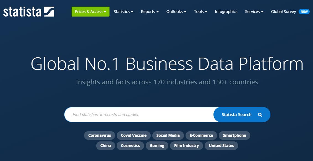The image size is (313, 161).
Task: Open the Global Survey page
Action: [x=283, y=12]
